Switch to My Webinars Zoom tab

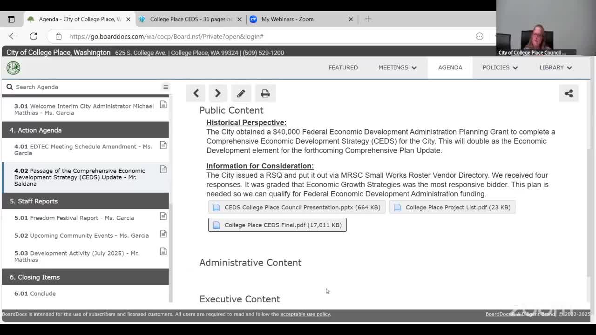click(x=287, y=19)
